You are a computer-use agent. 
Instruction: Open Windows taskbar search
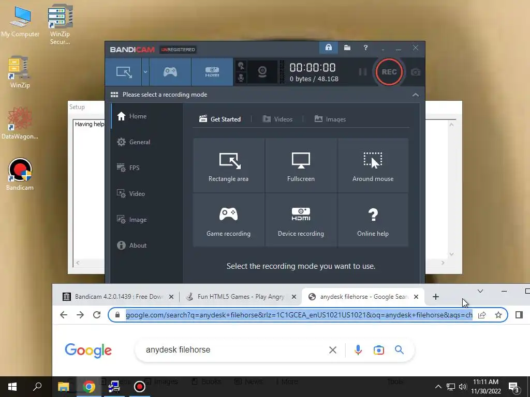pos(37,387)
